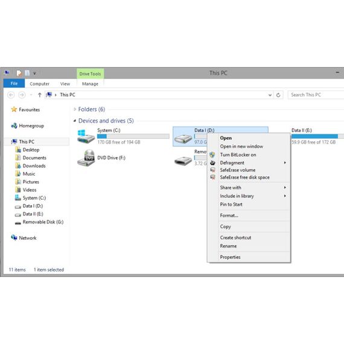Click the Favourites star icon
This screenshot has height=344, width=344.
coord(14,109)
